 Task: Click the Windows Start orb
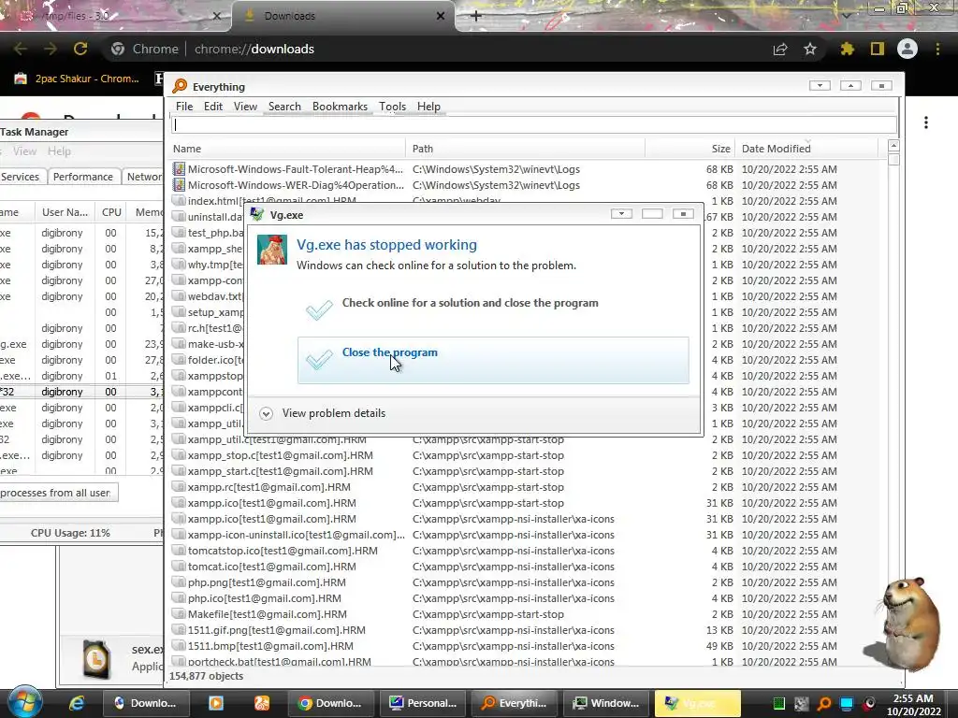[23, 703]
